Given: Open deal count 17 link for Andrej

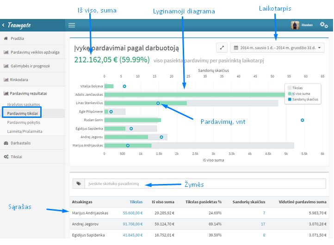Looking at the screenshot, I should pyautogui.click(x=263, y=224).
